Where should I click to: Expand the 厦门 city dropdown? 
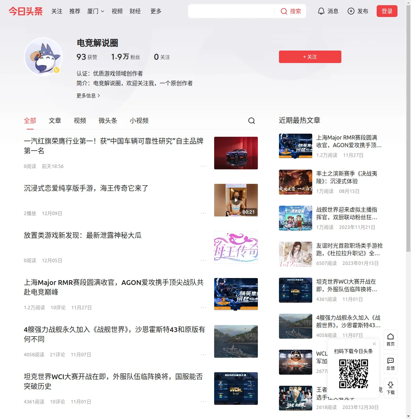96,11
